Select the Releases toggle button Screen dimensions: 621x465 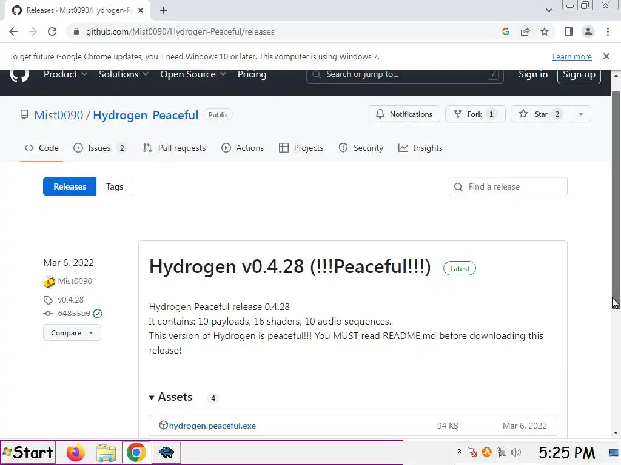click(x=70, y=186)
